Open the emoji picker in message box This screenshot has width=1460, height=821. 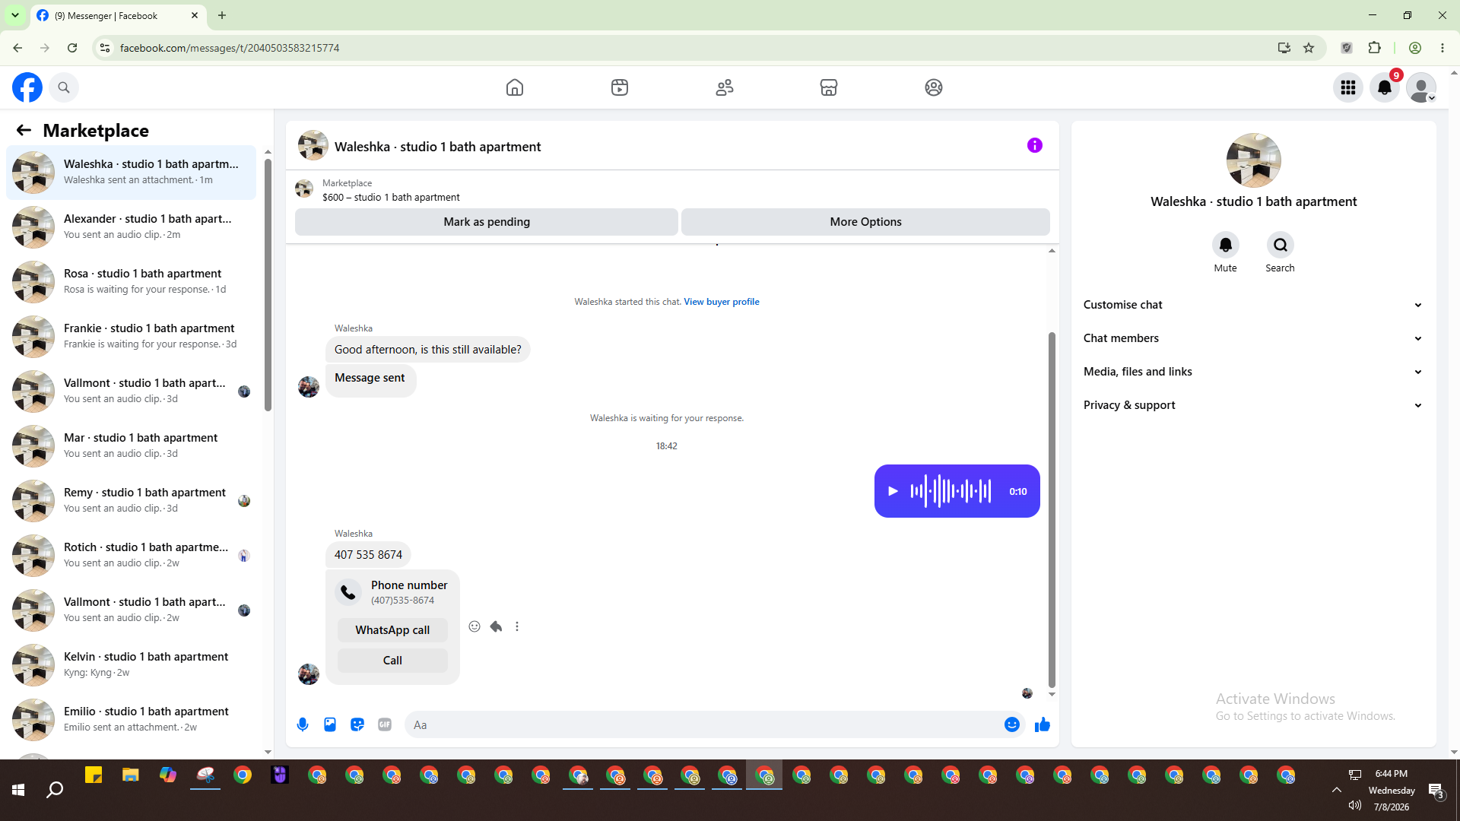[x=1012, y=724]
